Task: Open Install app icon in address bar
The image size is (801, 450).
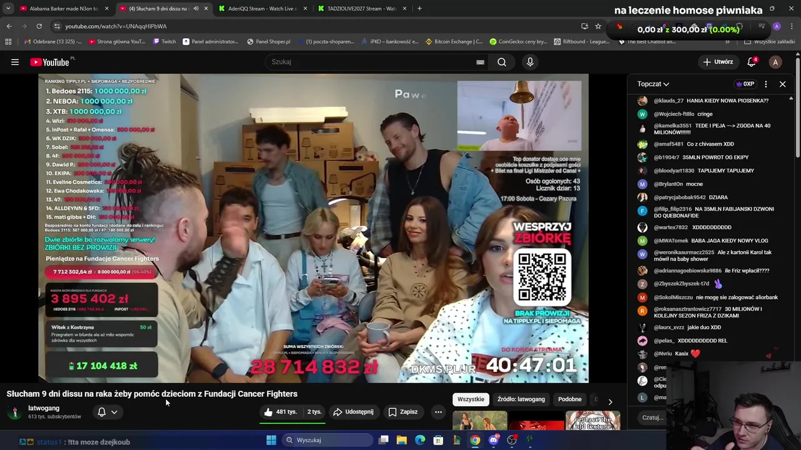Action: (x=584, y=26)
